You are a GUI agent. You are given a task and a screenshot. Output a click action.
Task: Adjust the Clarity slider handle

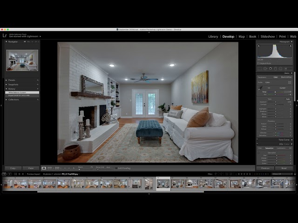tap(276, 126)
